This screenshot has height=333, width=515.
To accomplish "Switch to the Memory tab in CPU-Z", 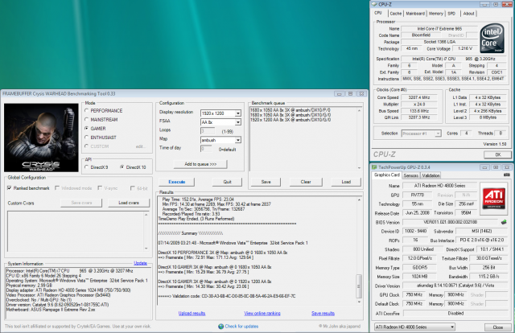I will (436, 14).
